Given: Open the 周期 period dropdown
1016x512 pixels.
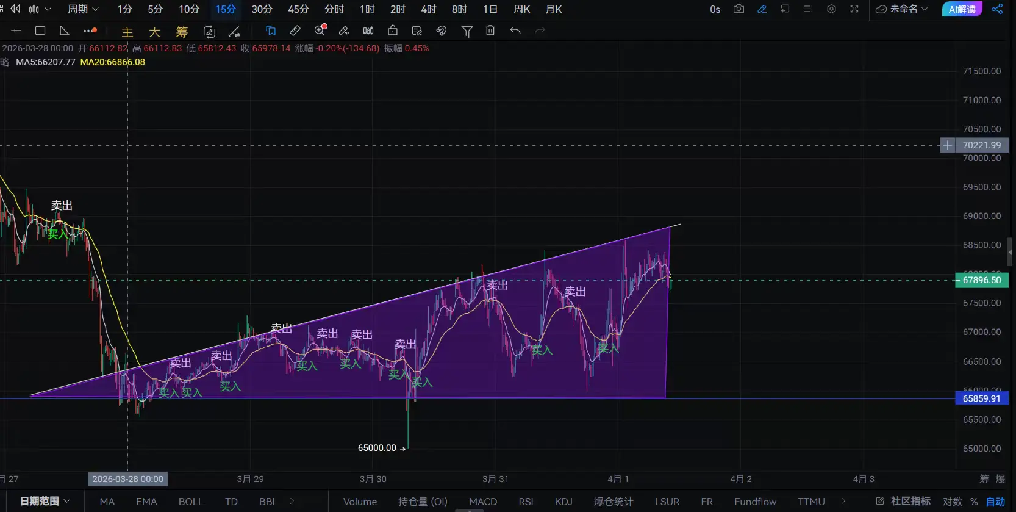Looking at the screenshot, I should (83, 9).
